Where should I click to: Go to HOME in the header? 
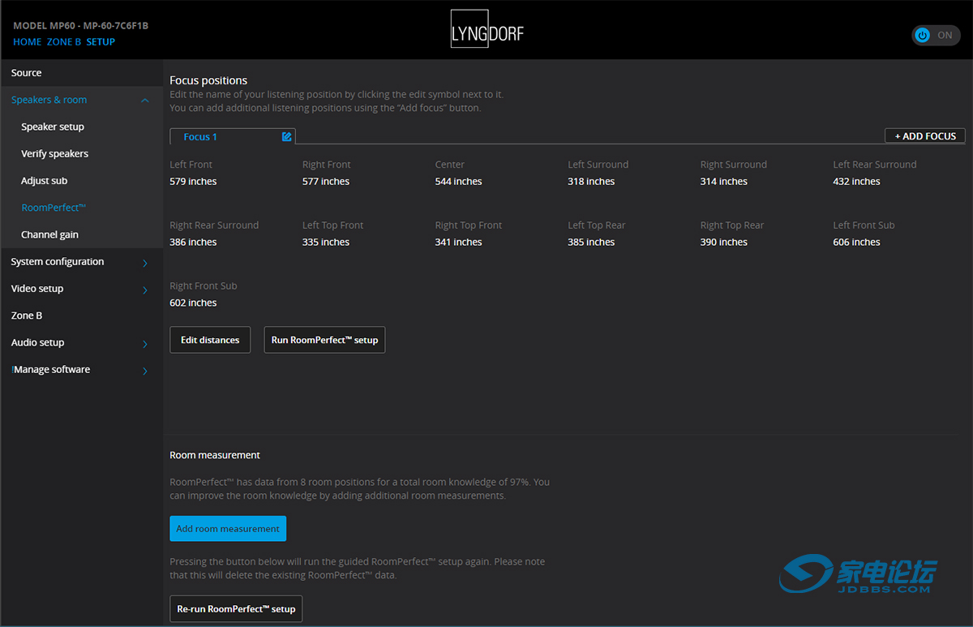coord(28,42)
